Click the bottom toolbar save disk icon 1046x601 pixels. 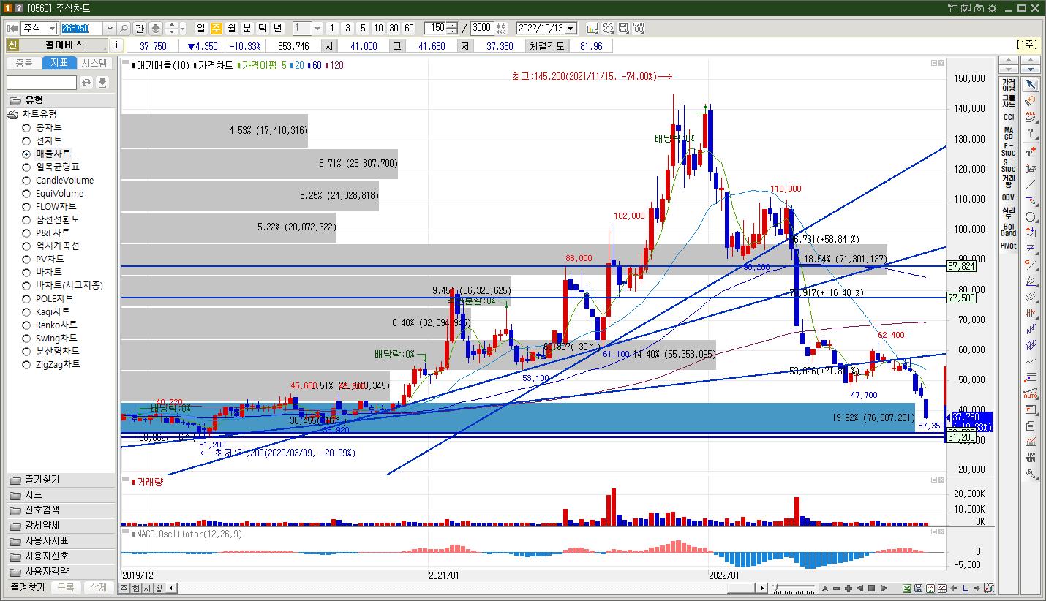(918, 589)
